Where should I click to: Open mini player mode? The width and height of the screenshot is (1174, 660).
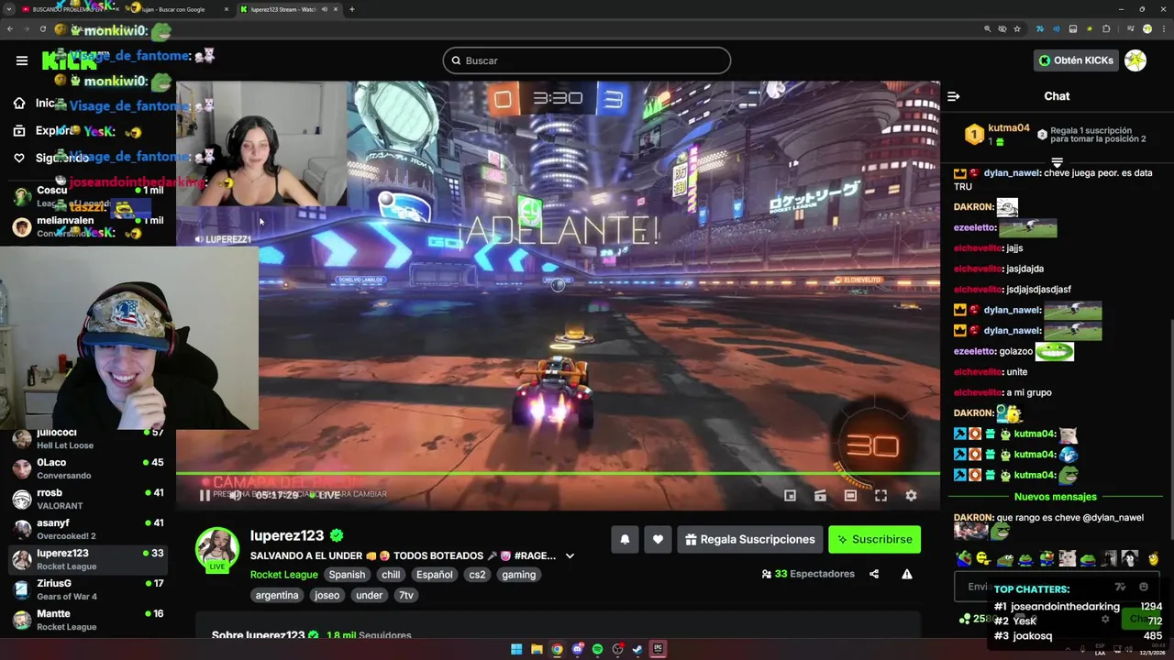pos(790,496)
